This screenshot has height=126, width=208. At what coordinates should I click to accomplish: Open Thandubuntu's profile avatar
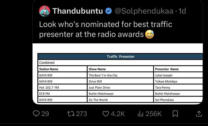click(44, 11)
